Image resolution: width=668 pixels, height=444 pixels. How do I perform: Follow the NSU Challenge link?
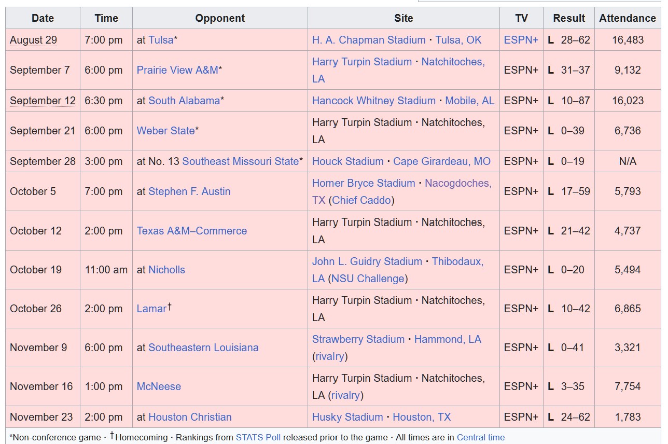click(x=368, y=279)
